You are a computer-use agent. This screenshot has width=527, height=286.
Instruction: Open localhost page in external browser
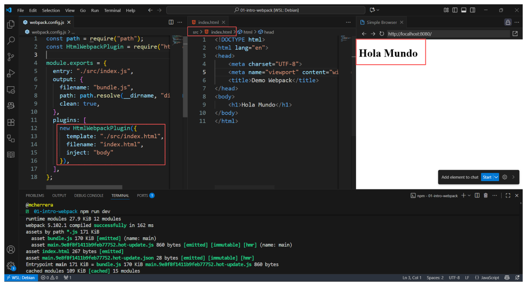[515, 34]
